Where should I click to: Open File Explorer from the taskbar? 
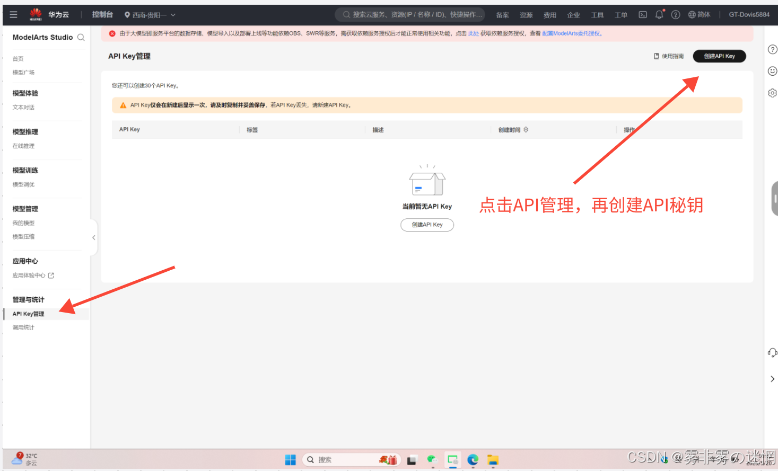point(493,460)
